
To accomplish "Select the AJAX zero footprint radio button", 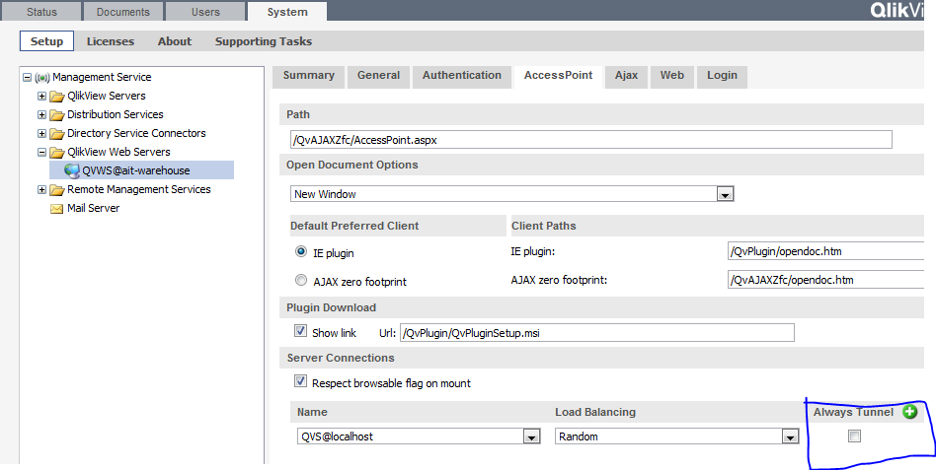I will 301,280.
